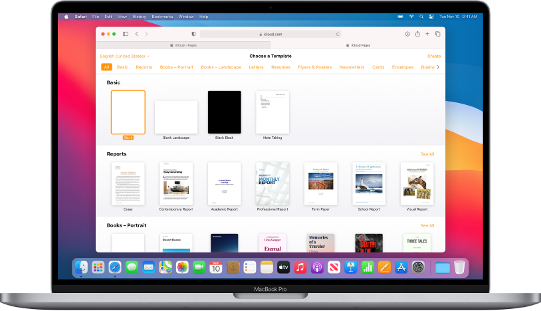
Task: Click See All in Books – Portrait section
Action: [x=427, y=225]
